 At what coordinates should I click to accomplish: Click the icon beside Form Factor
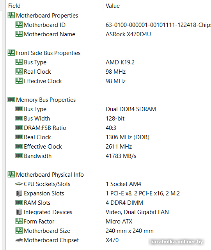point(19,221)
